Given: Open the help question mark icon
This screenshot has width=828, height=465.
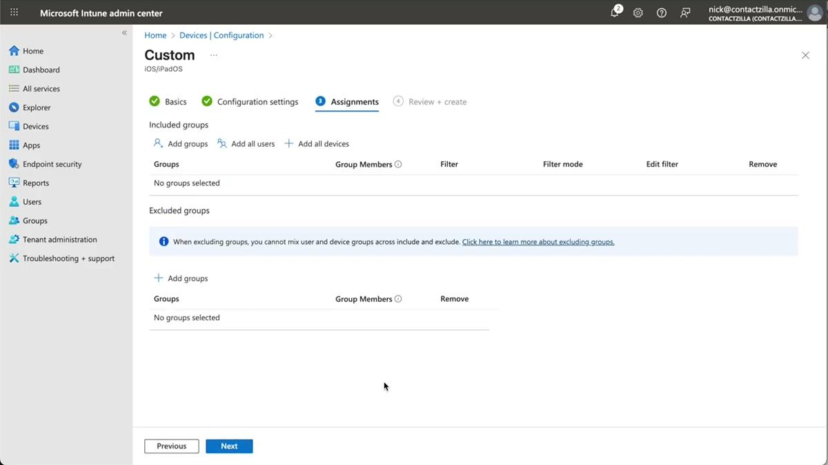Looking at the screenshot, I should 661,12.
